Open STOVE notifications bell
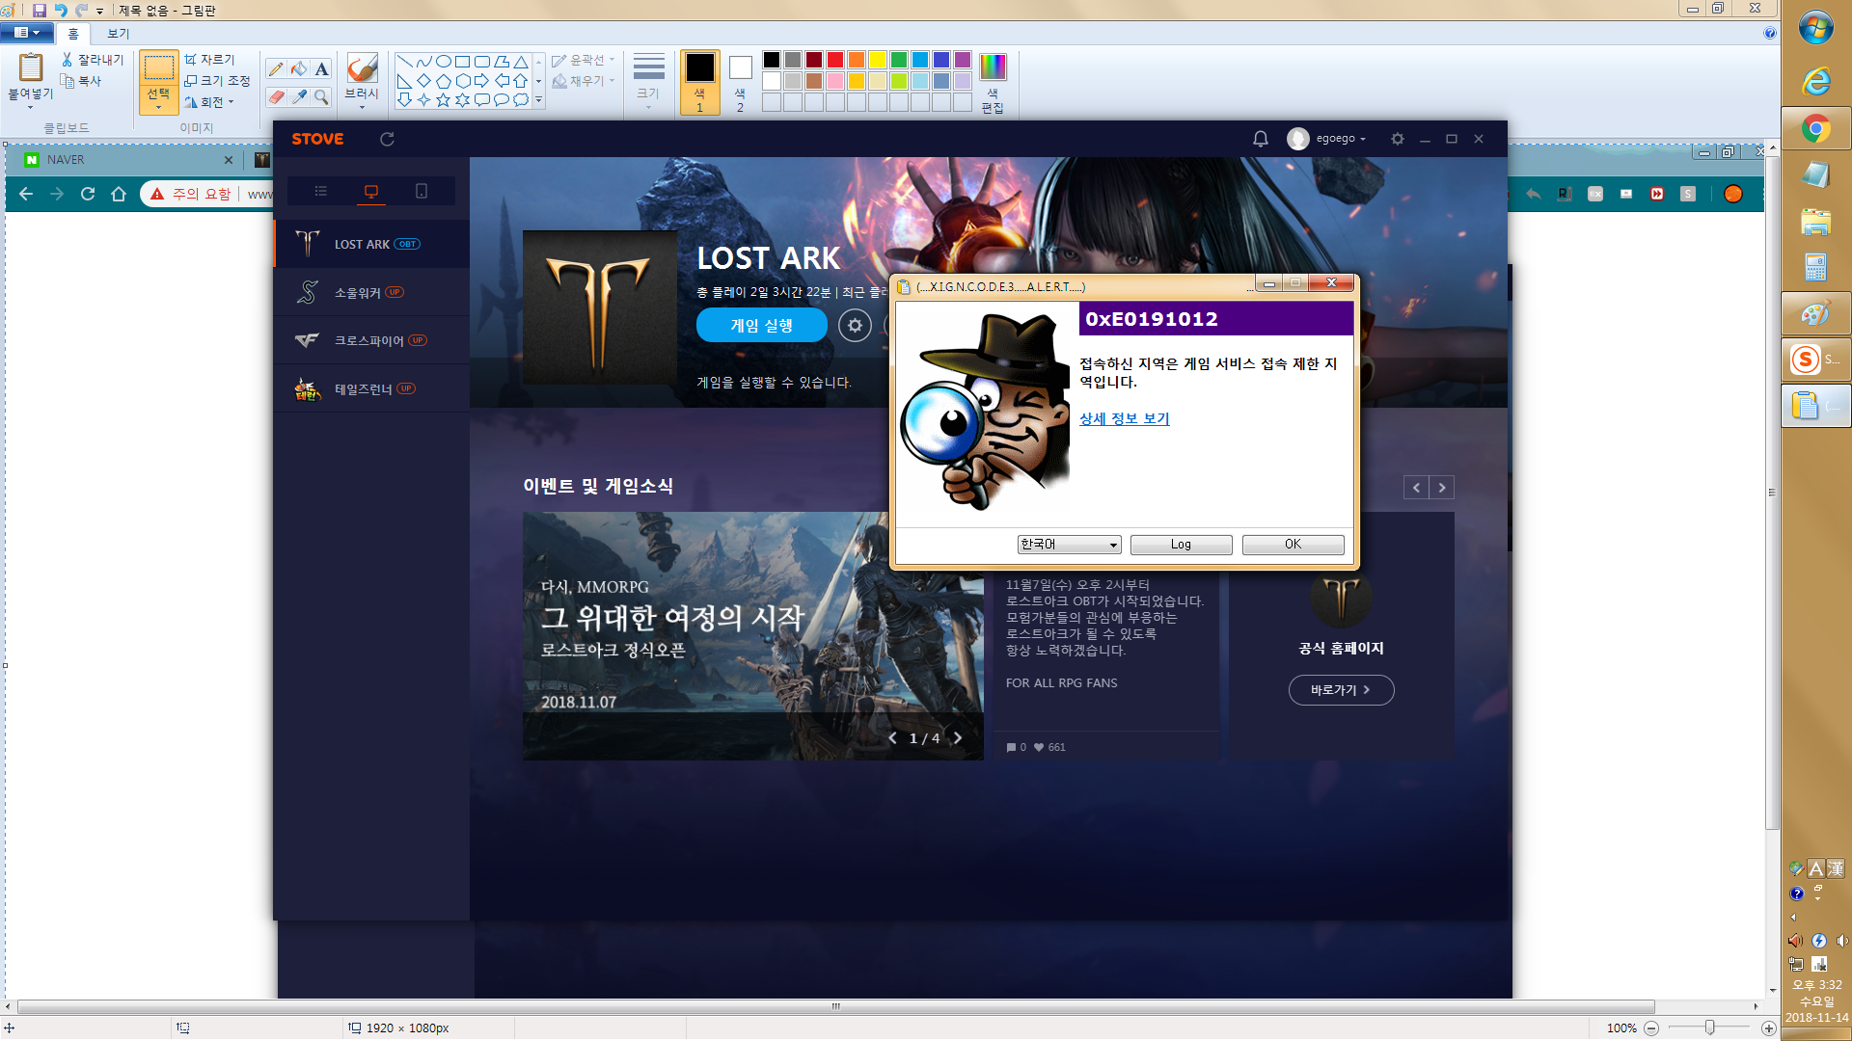Screen dimensions: 1852x1041 tap(1260, 139)
